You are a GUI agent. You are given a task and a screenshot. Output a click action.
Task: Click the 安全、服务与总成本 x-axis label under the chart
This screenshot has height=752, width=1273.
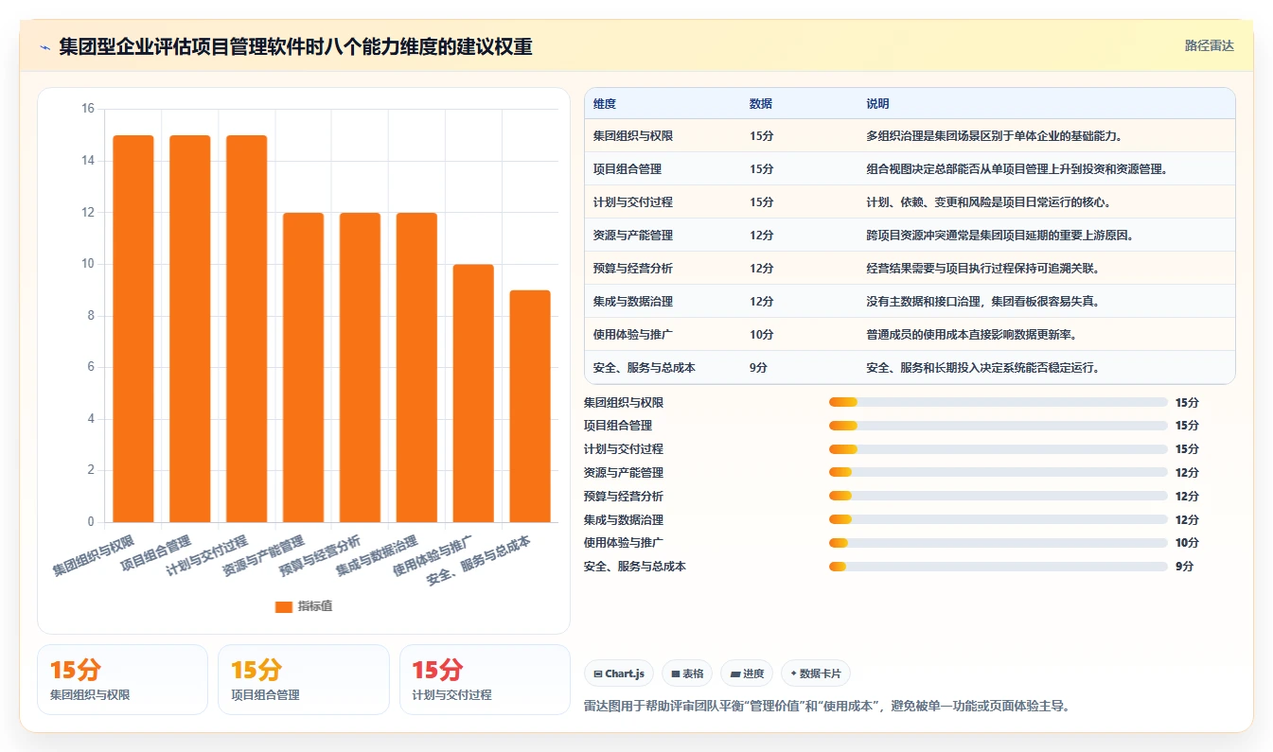point(479,561)
